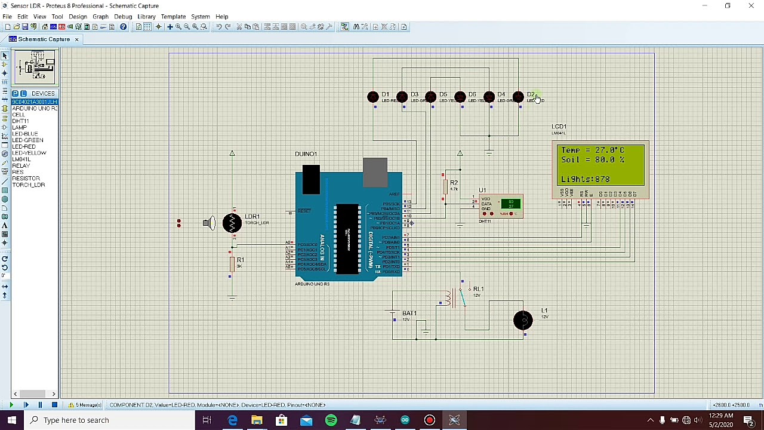This screenshot has width=764, height=430.
Task: Open the Template menu
Action: pos(173,16)
